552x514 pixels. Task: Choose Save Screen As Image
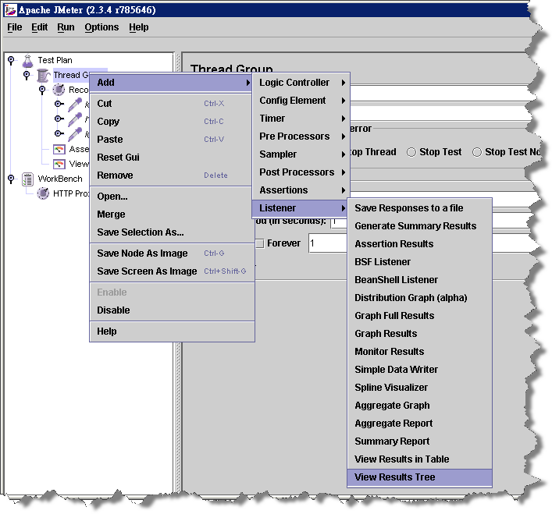pos(172,271)
